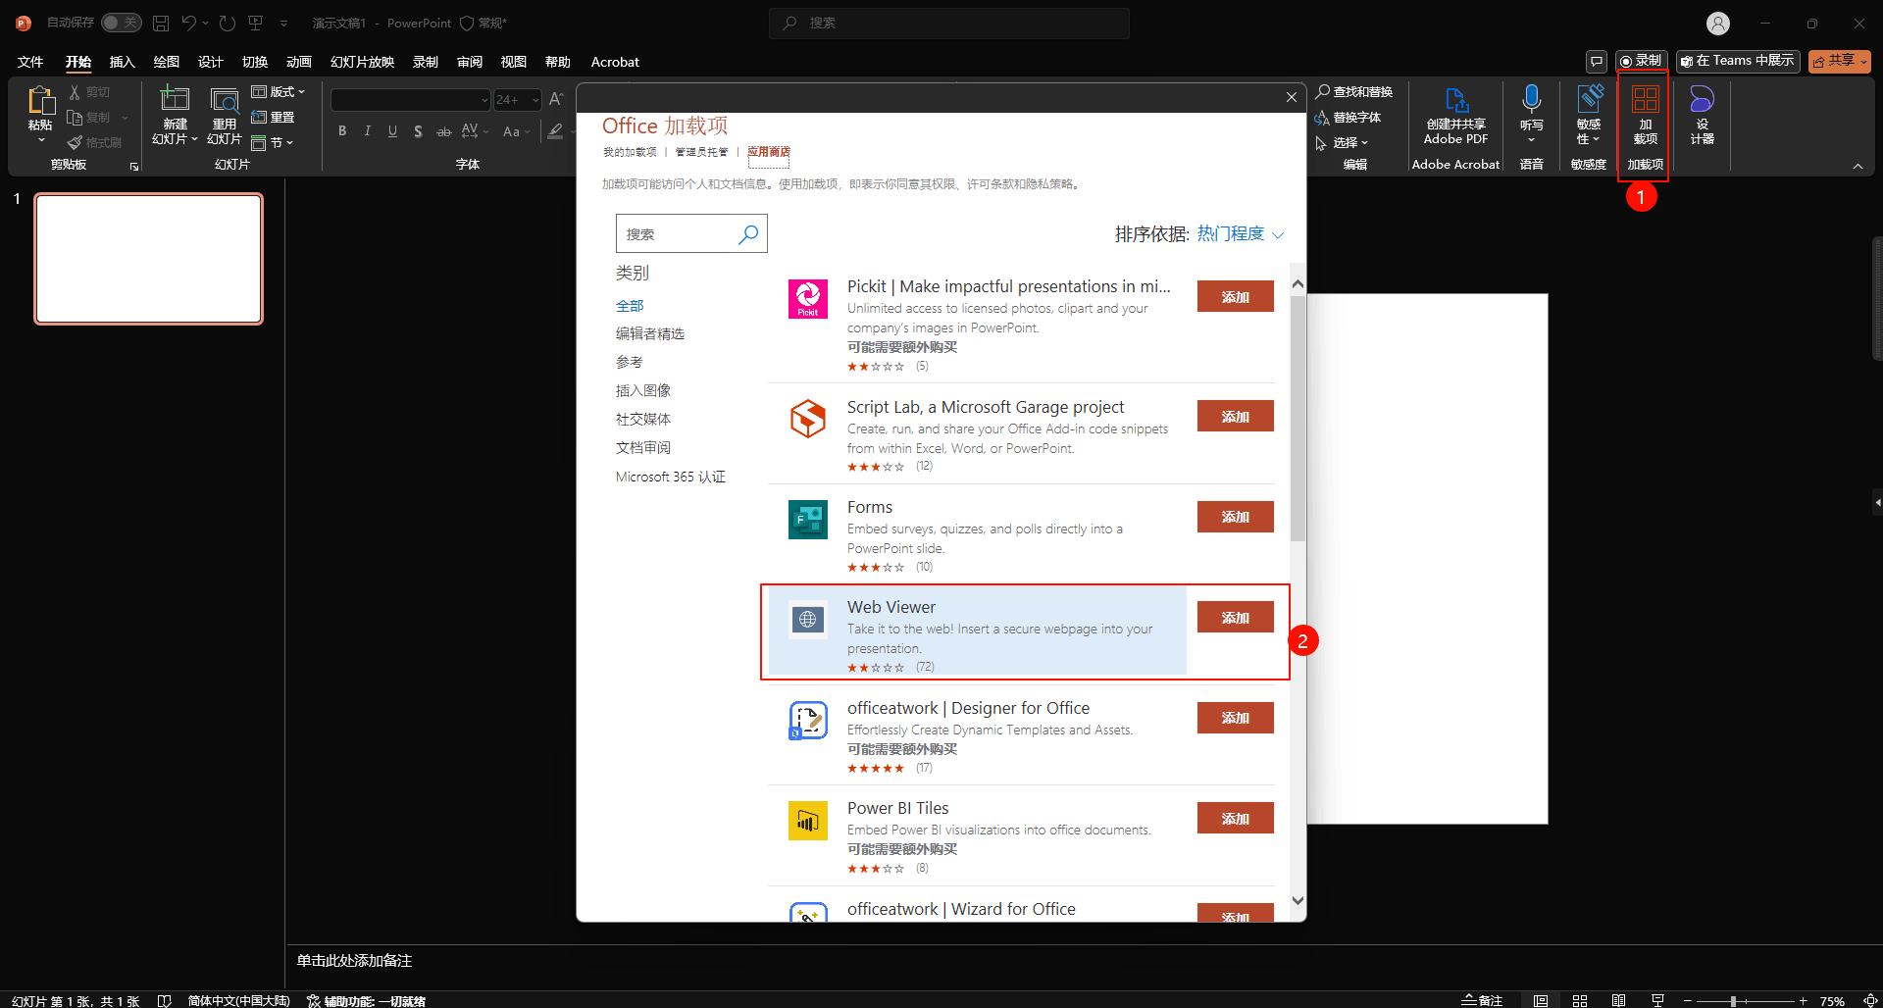Click the Power BI Tiles logo
The image size is (1883, 1008).
tap(808, 821)
